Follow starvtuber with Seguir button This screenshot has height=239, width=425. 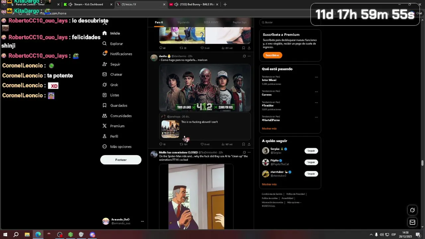(311, 174)
